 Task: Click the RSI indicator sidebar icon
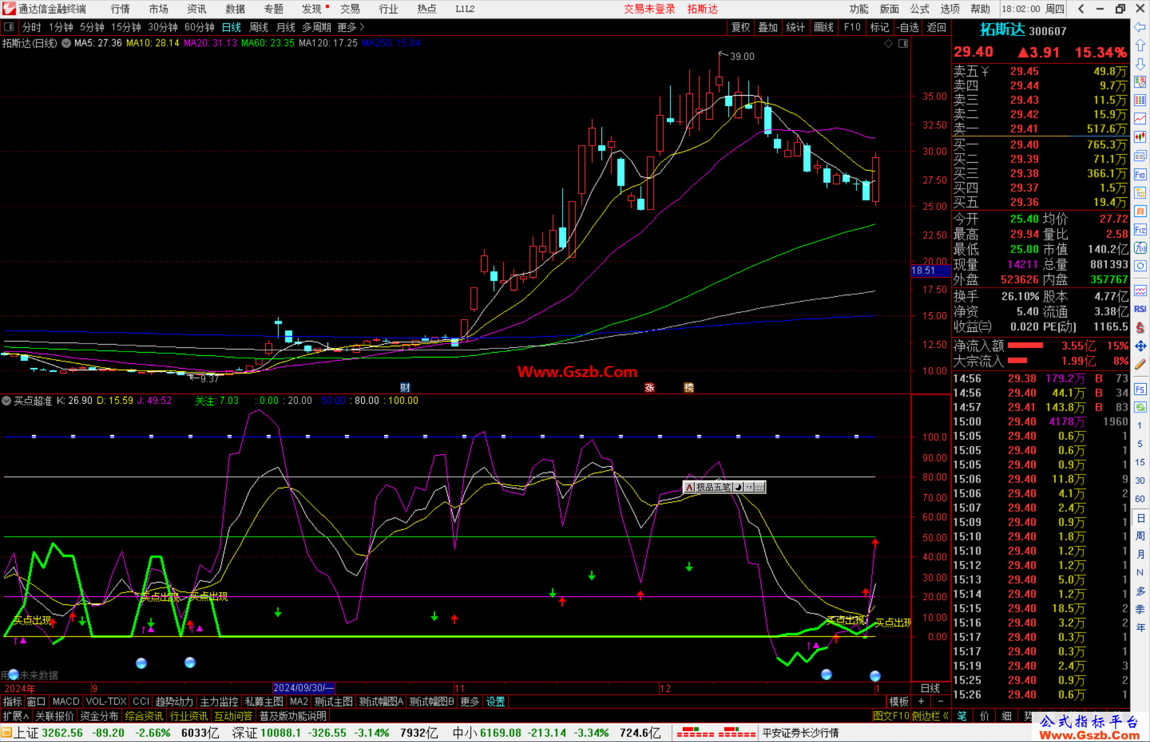pyautogui.click(x=1140, y=309)
